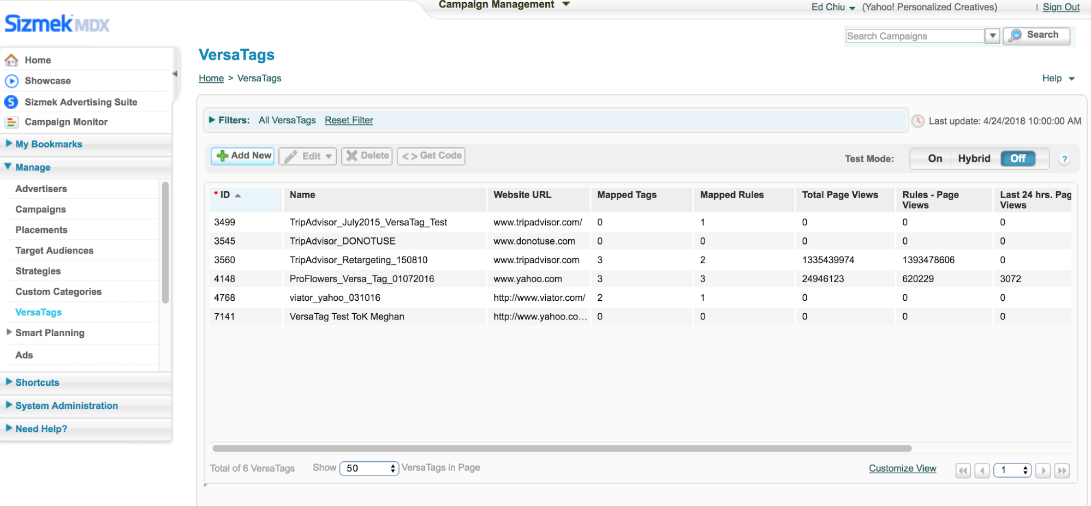Set Test Mode to On
Image resolution: width=1091 pixels, height=506 pixels.
tap(935, 158)
